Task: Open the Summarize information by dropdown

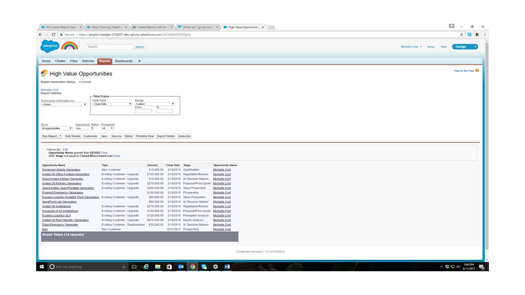Action: tap(64, 104)
